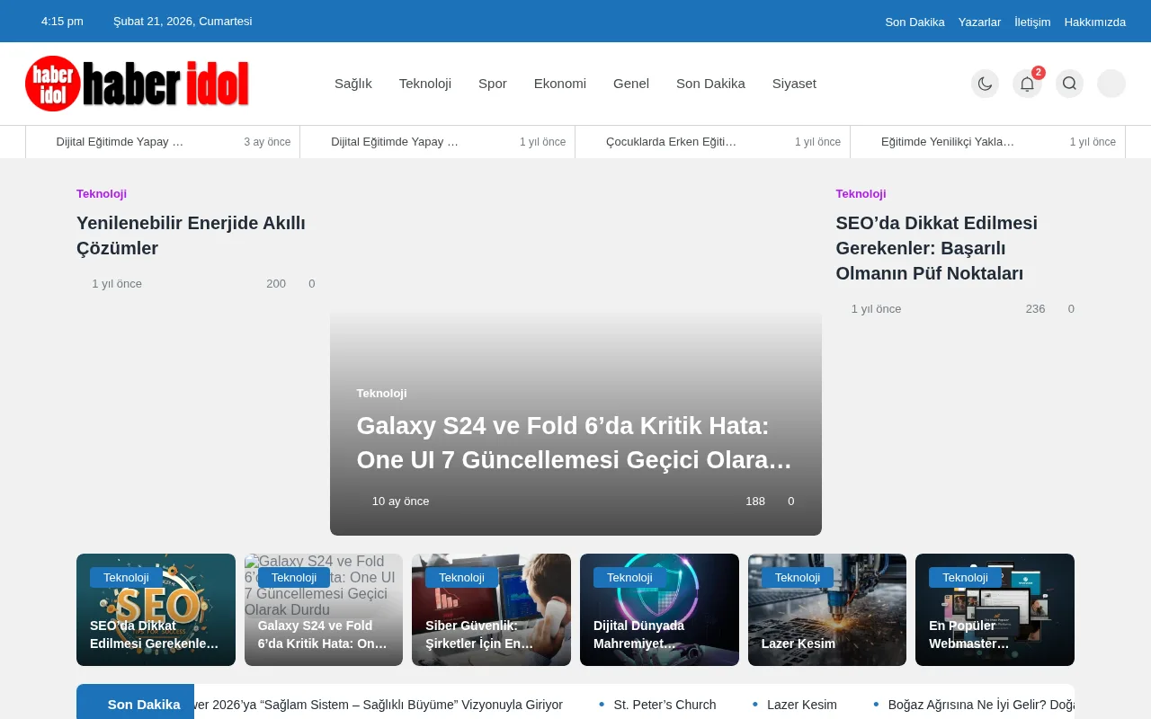Screen dimensions: 1151x719
Task: Open the Ekonomi section
Action: tap(559, 83)
